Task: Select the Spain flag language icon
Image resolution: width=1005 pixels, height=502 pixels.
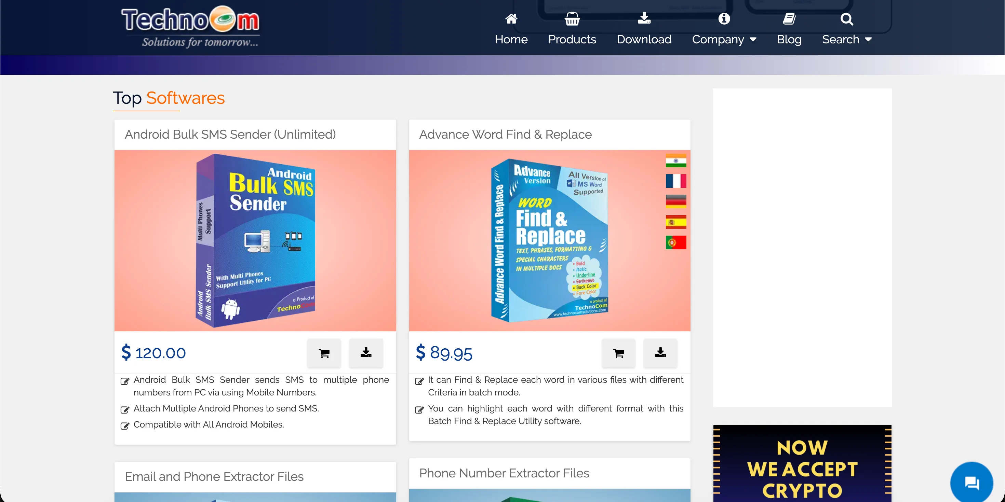Action: [x=676, y=222]
